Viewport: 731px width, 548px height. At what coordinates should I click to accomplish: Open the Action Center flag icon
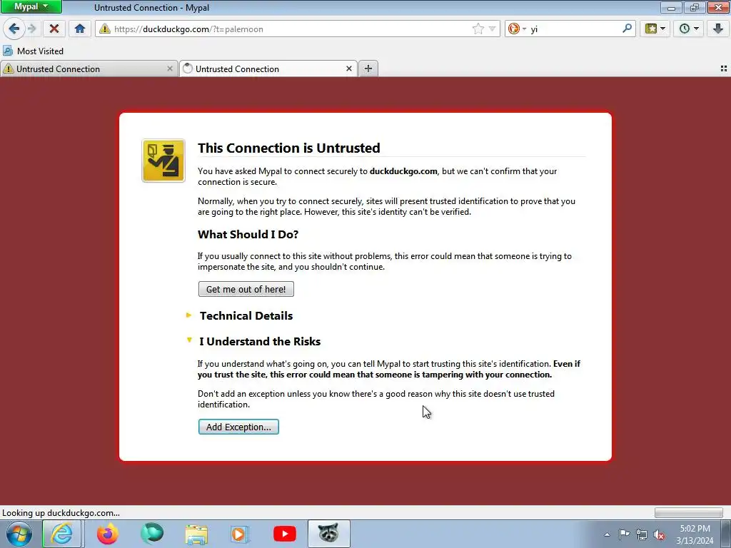click(624, 534)
